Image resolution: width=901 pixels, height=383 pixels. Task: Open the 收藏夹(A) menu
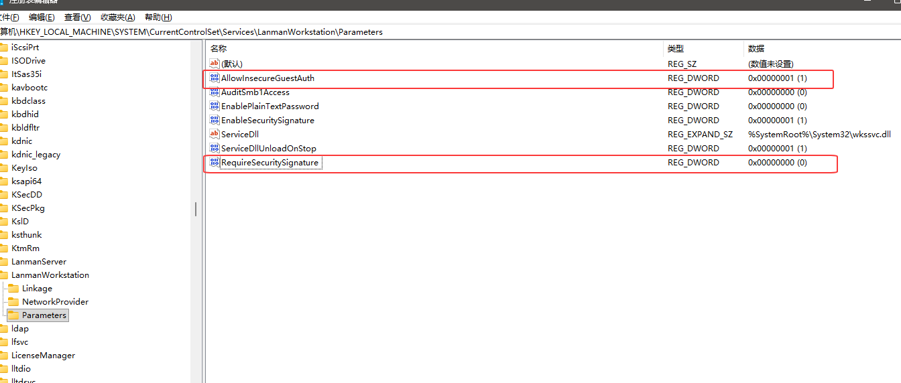click(x=117, y=17)
